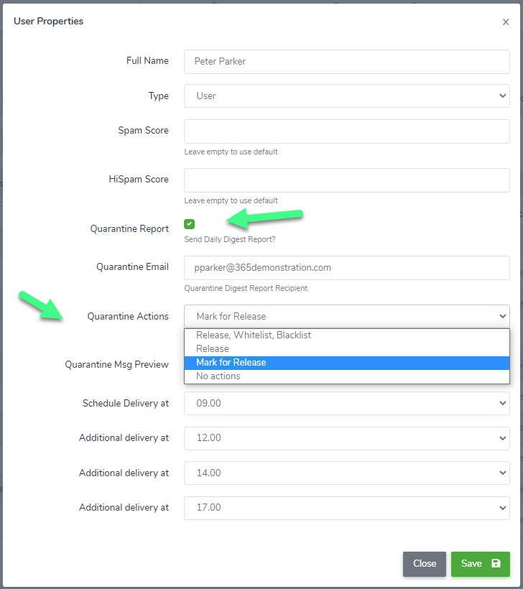Click the chevron on 14.00 delivery dropdown
Screen dimensions: 523x589
point(502,473)
